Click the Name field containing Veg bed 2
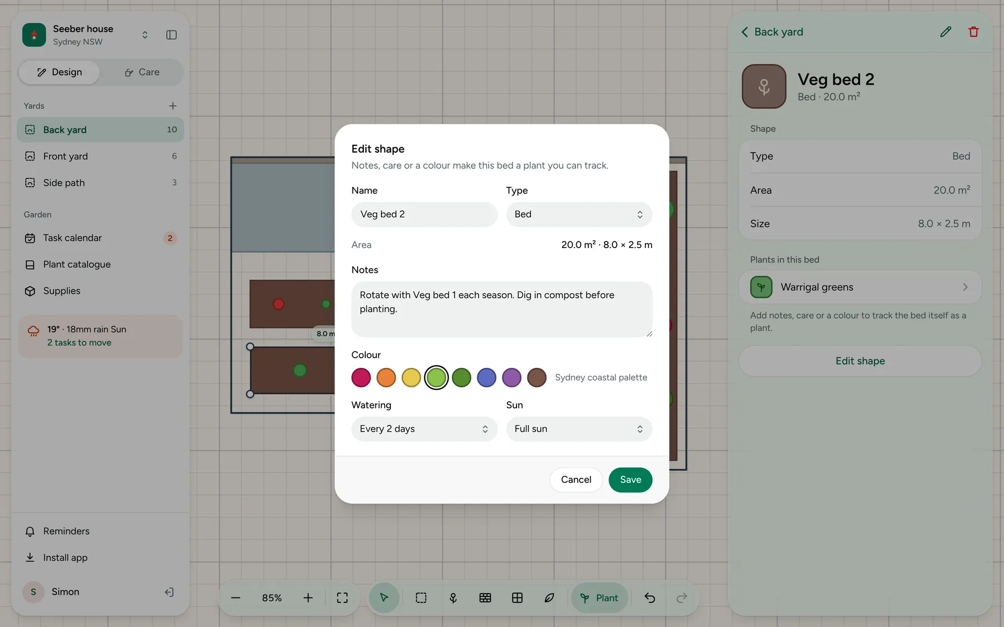Image resolution: width=1004 pixels, height=627 pixels. (x=424, y=215)
